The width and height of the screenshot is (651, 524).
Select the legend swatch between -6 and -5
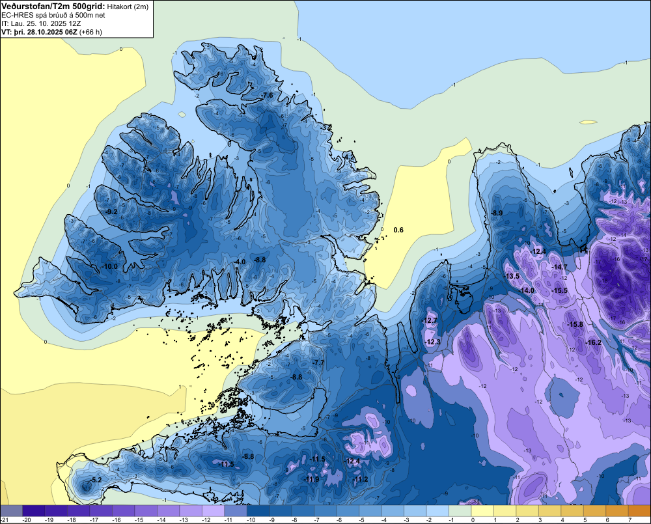[348, 510]
